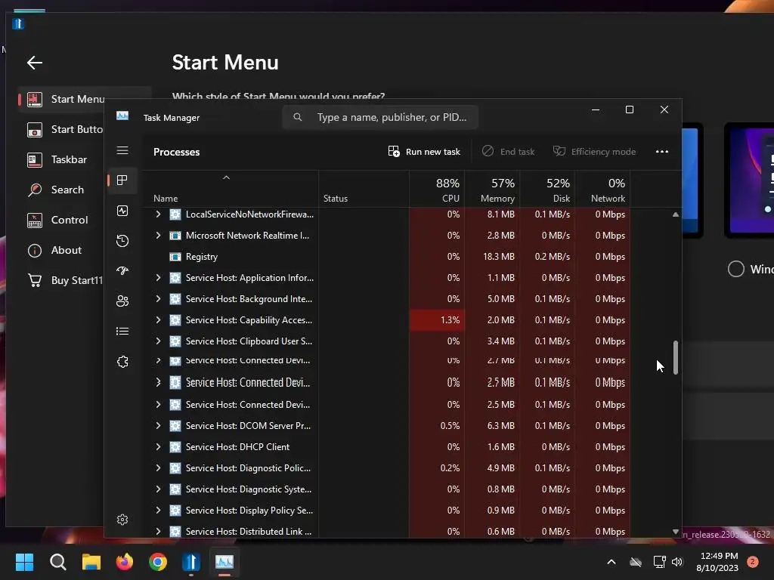
Task: Expand Service Host: Background Intelligent row
Action: tap(158, 299)
